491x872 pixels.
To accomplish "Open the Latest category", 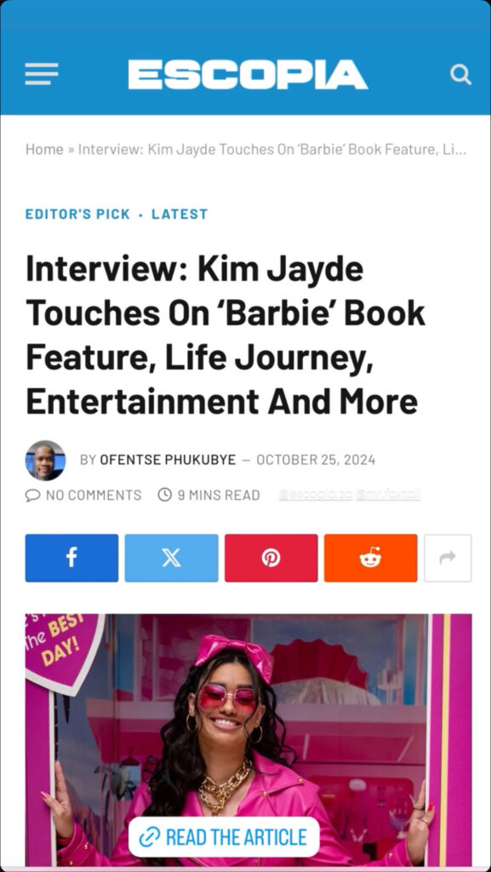I will click(x=180, y=214).
